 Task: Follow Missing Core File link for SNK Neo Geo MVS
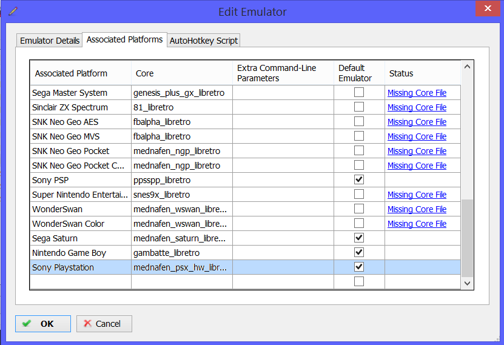(417, 136)
